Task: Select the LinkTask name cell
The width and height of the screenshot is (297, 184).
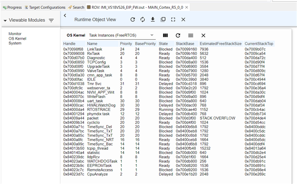Action: [x=95, y=49]
